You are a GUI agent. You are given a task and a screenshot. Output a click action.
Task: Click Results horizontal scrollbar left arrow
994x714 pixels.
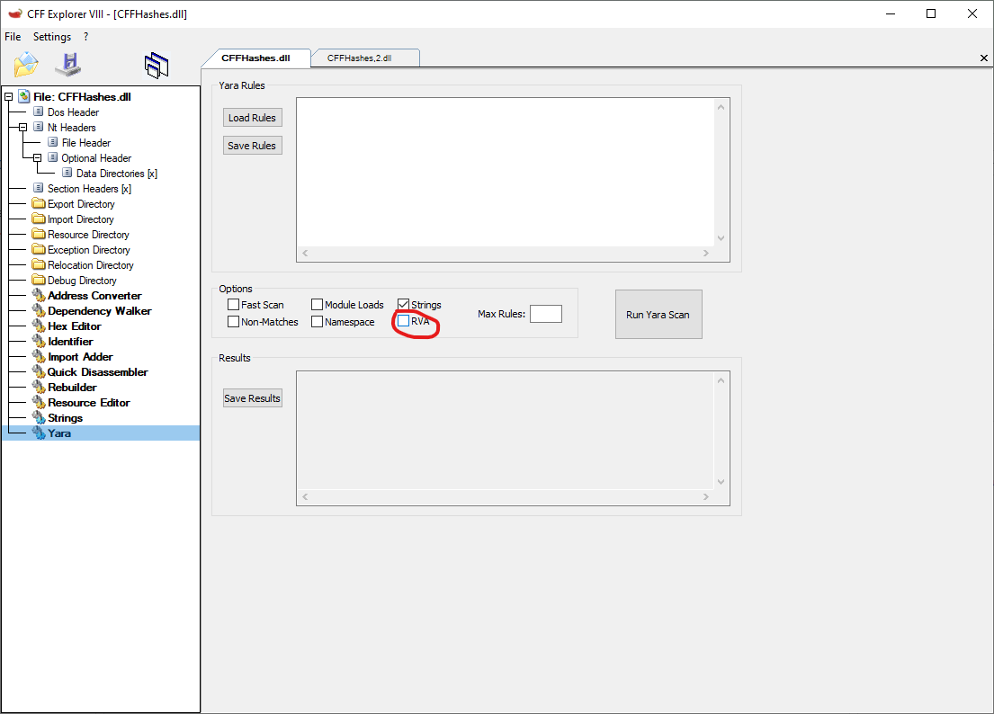tap(305, 496)
